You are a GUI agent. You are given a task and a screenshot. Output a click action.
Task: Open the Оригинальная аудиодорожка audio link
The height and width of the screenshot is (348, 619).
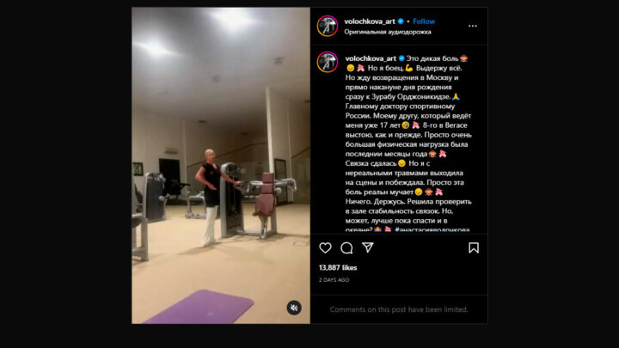(x=387, y=32)
